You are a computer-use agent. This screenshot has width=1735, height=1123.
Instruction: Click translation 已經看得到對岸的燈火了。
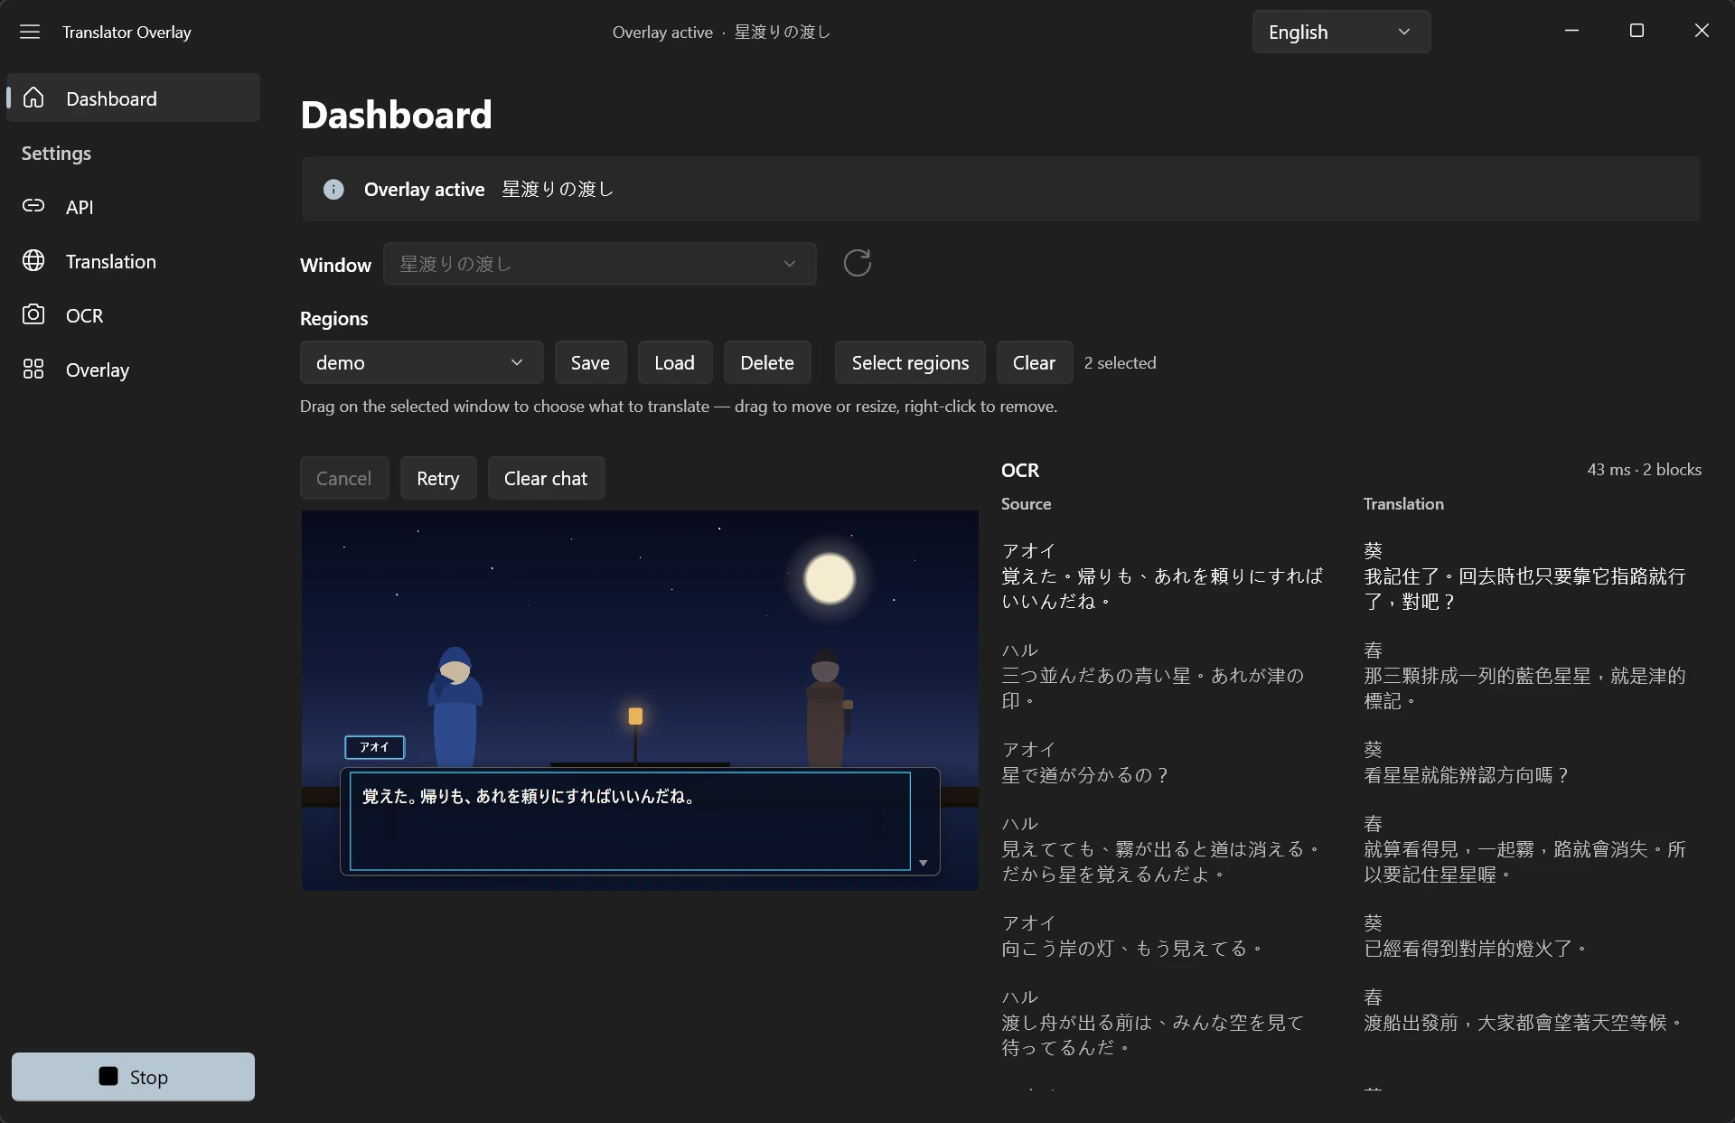pos(1477,949)
